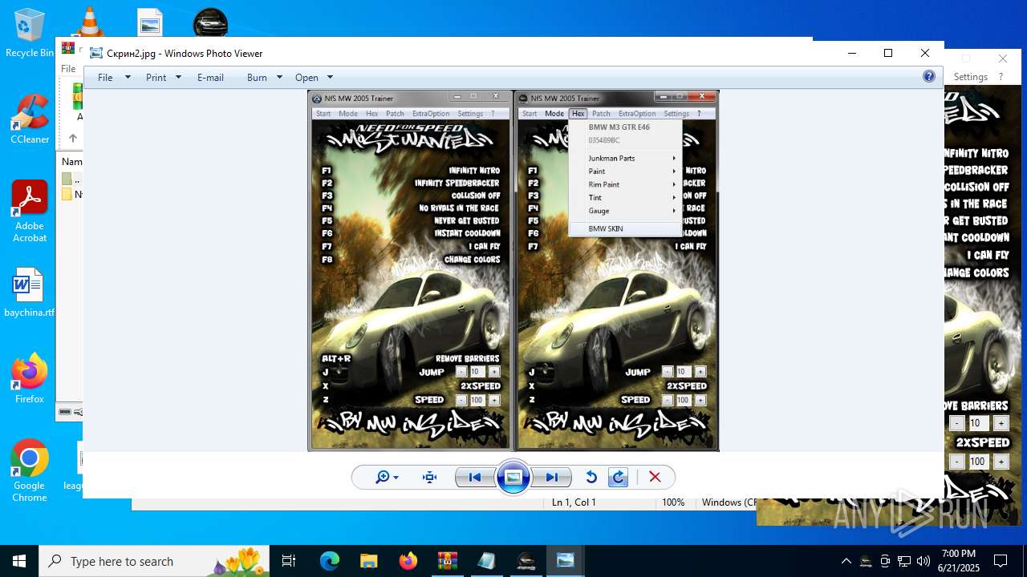Expand the zoom magnifier dropdown arrow
This screenshot has height=577, width=1027.
pyautogui.click(x=396, y=478)
